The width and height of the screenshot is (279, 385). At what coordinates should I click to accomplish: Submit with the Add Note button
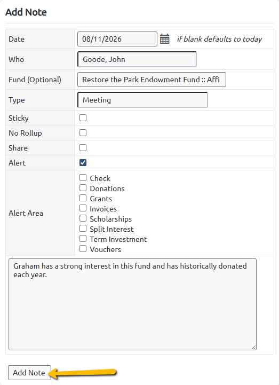29,373
